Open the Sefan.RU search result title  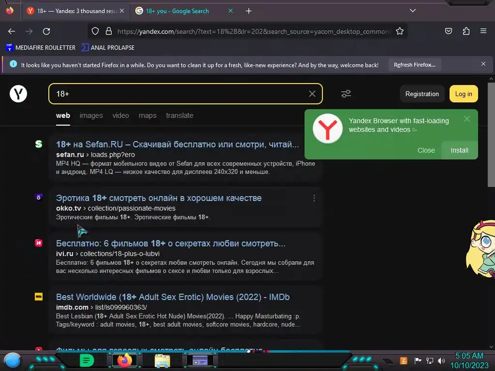pos(177,144)
